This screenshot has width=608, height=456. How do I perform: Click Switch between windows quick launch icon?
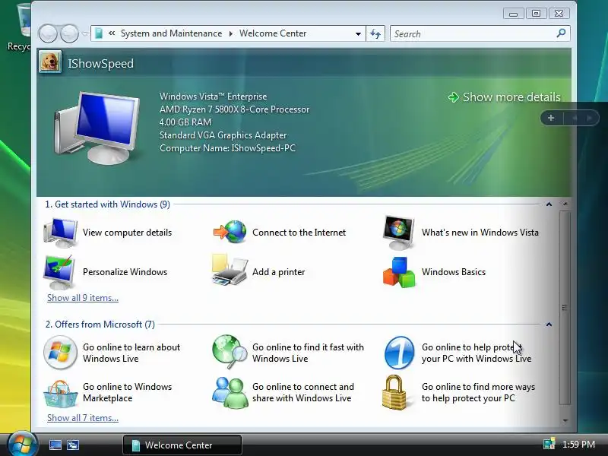point(73,445)
